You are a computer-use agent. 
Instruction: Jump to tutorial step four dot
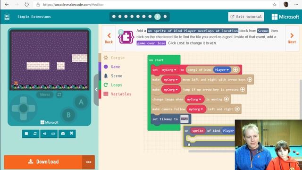tap(132, 17)
